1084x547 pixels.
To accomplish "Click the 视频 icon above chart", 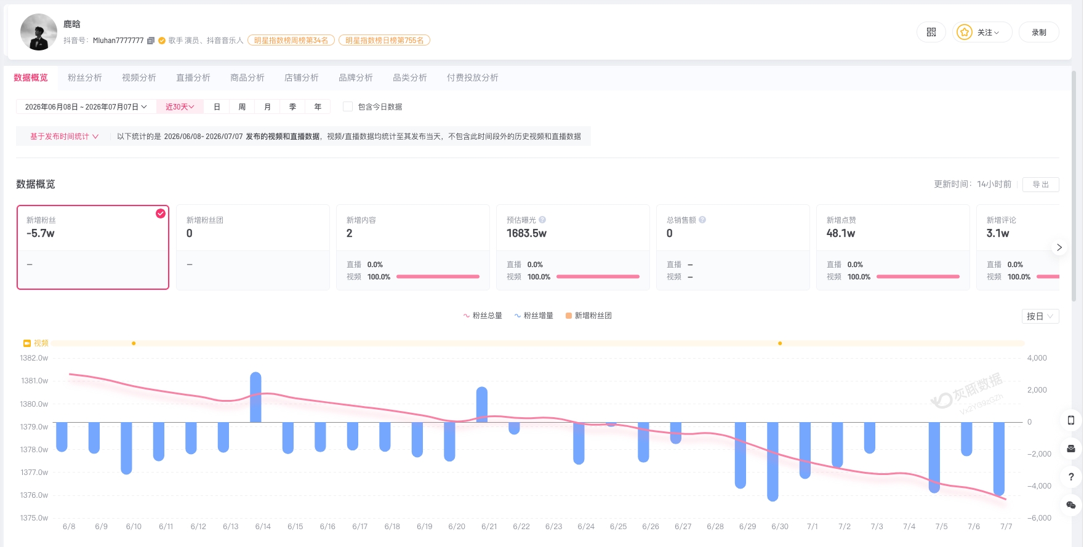I will (27, 343).
